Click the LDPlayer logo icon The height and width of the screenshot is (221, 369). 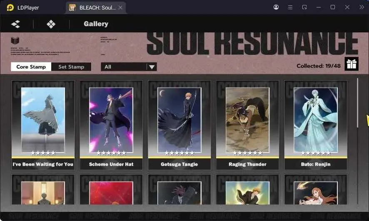point(10,7)
